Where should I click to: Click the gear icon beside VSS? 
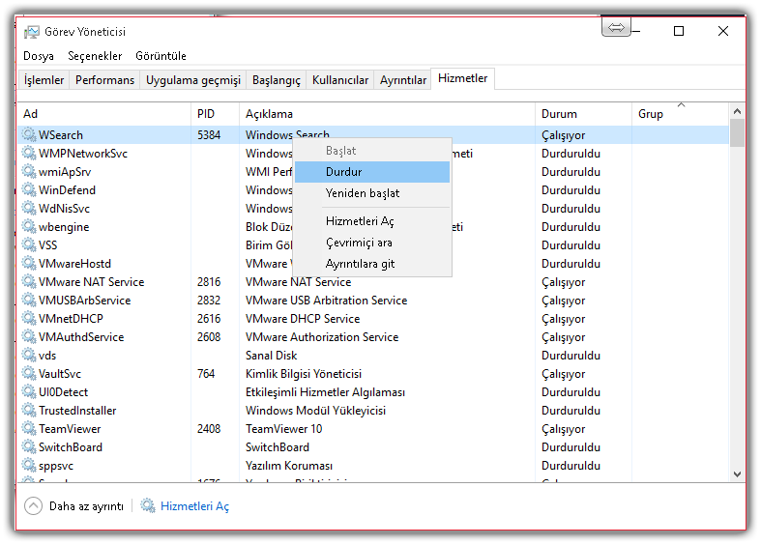29,244
